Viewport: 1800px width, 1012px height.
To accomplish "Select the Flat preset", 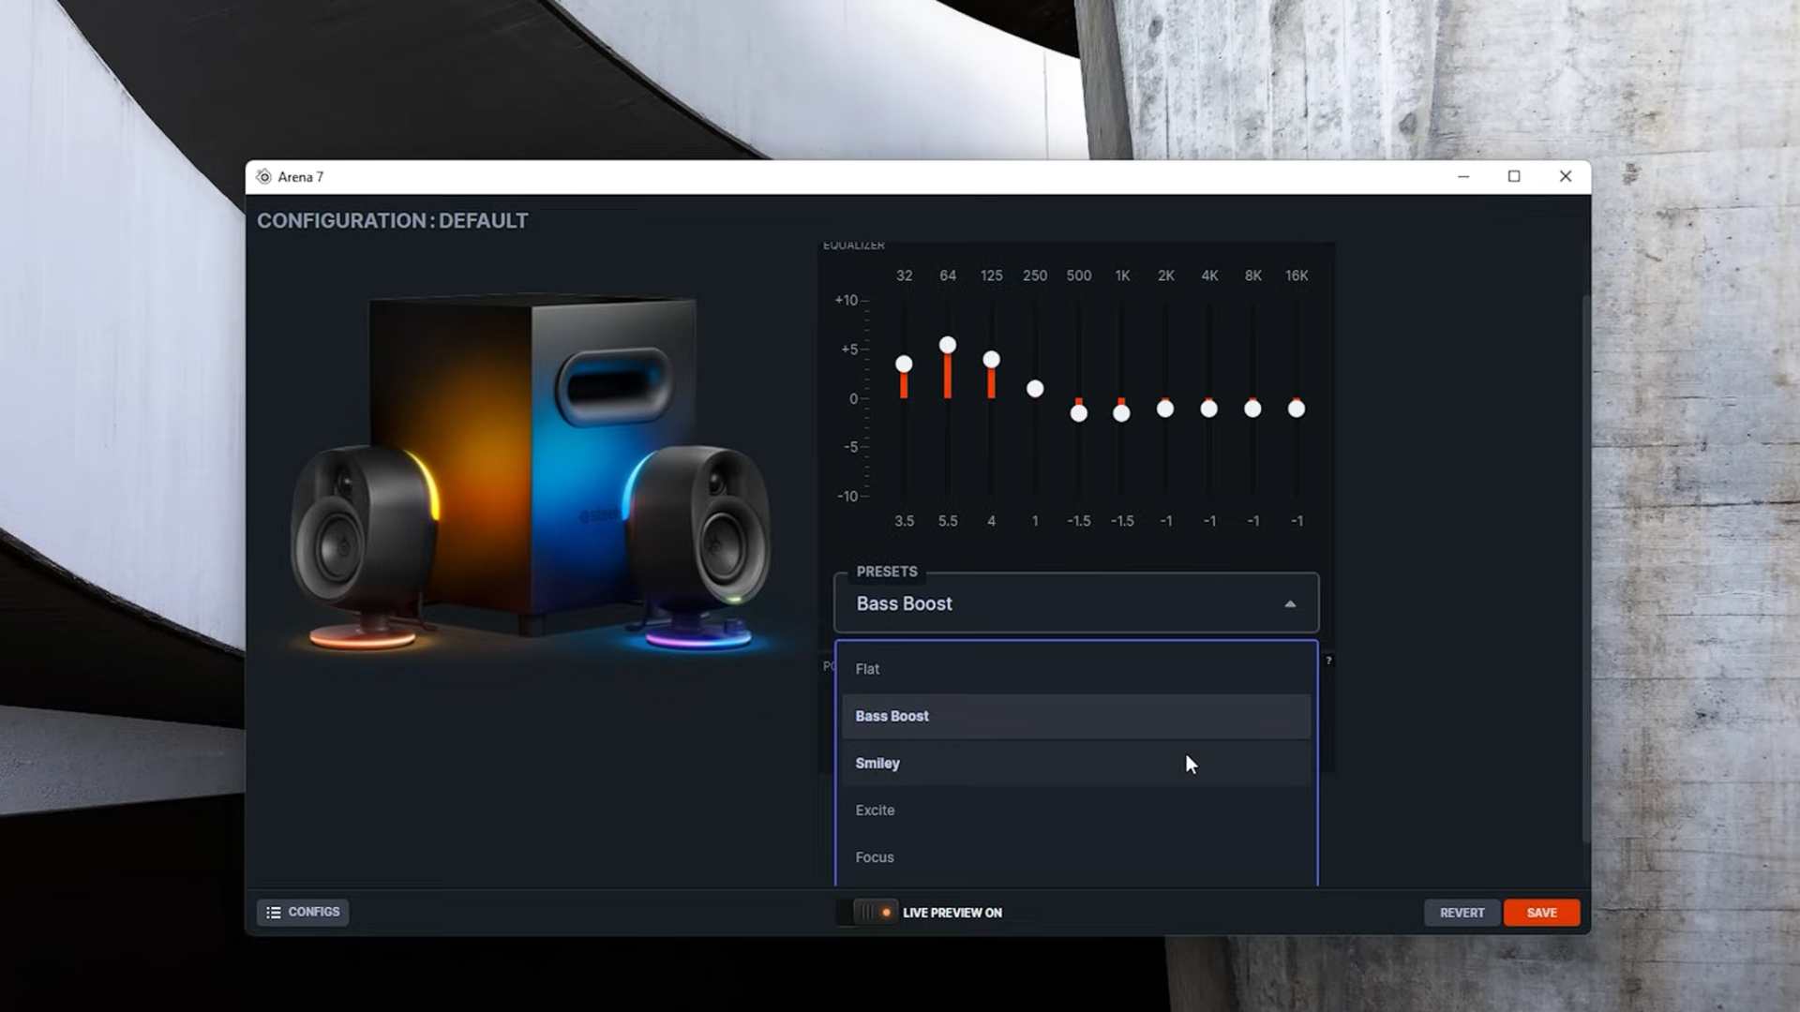I will pyautogui.click(x=1076, y=669).
